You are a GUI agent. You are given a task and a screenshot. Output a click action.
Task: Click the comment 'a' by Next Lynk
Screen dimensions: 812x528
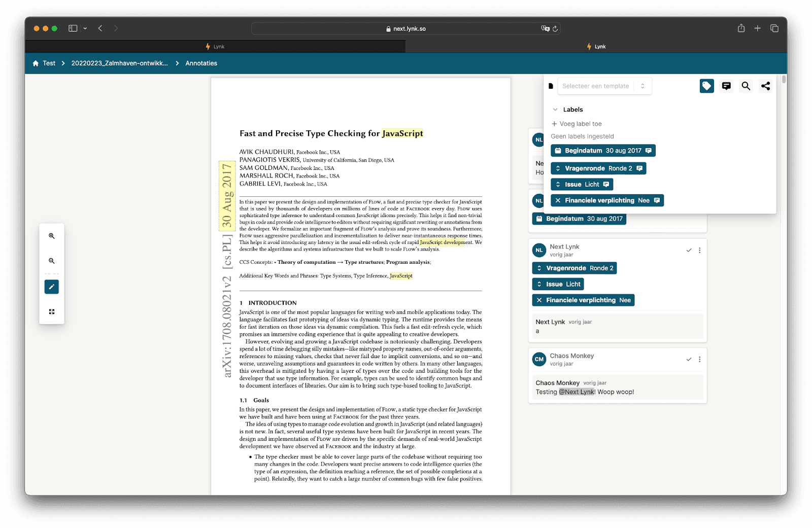pos(537,331)
